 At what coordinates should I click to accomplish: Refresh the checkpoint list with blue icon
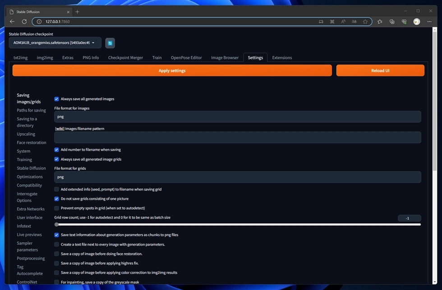pos(110,43)
